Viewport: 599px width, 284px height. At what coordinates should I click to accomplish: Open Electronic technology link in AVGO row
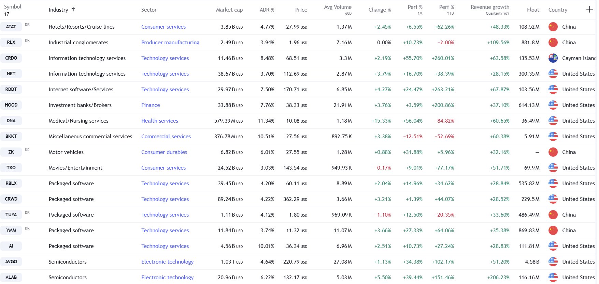(167, 262)
